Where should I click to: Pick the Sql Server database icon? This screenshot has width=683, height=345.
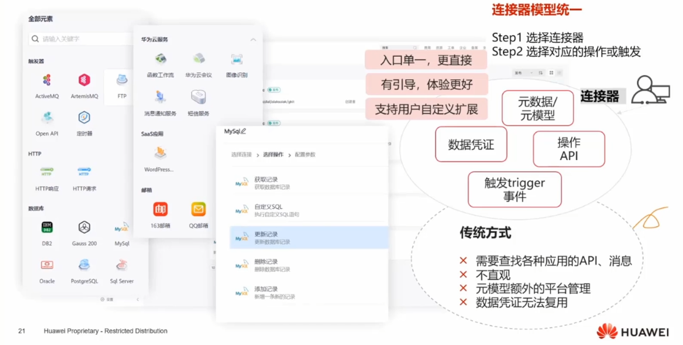(x=122, y=265)
